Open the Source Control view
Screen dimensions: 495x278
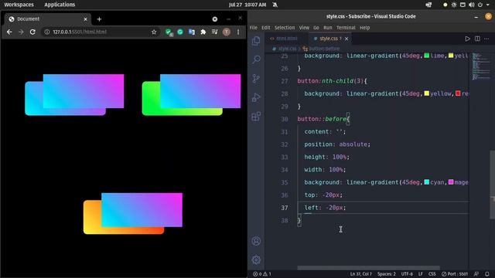pos(256,78)
